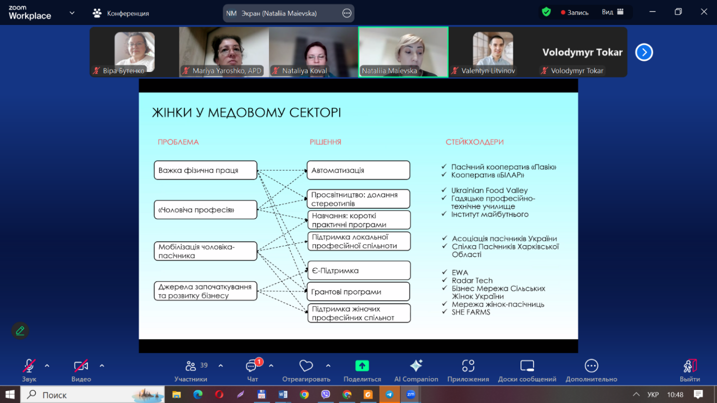717x403 pixels.
Task: Open Участники participants panel
Action: point(190,370)
